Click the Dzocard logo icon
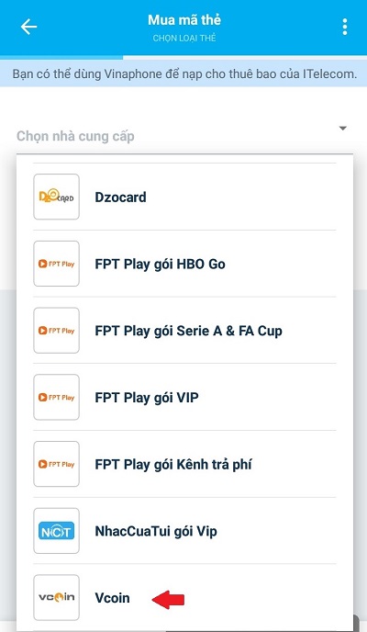This screenshot has height=632, width=367. tap(56, 197)
